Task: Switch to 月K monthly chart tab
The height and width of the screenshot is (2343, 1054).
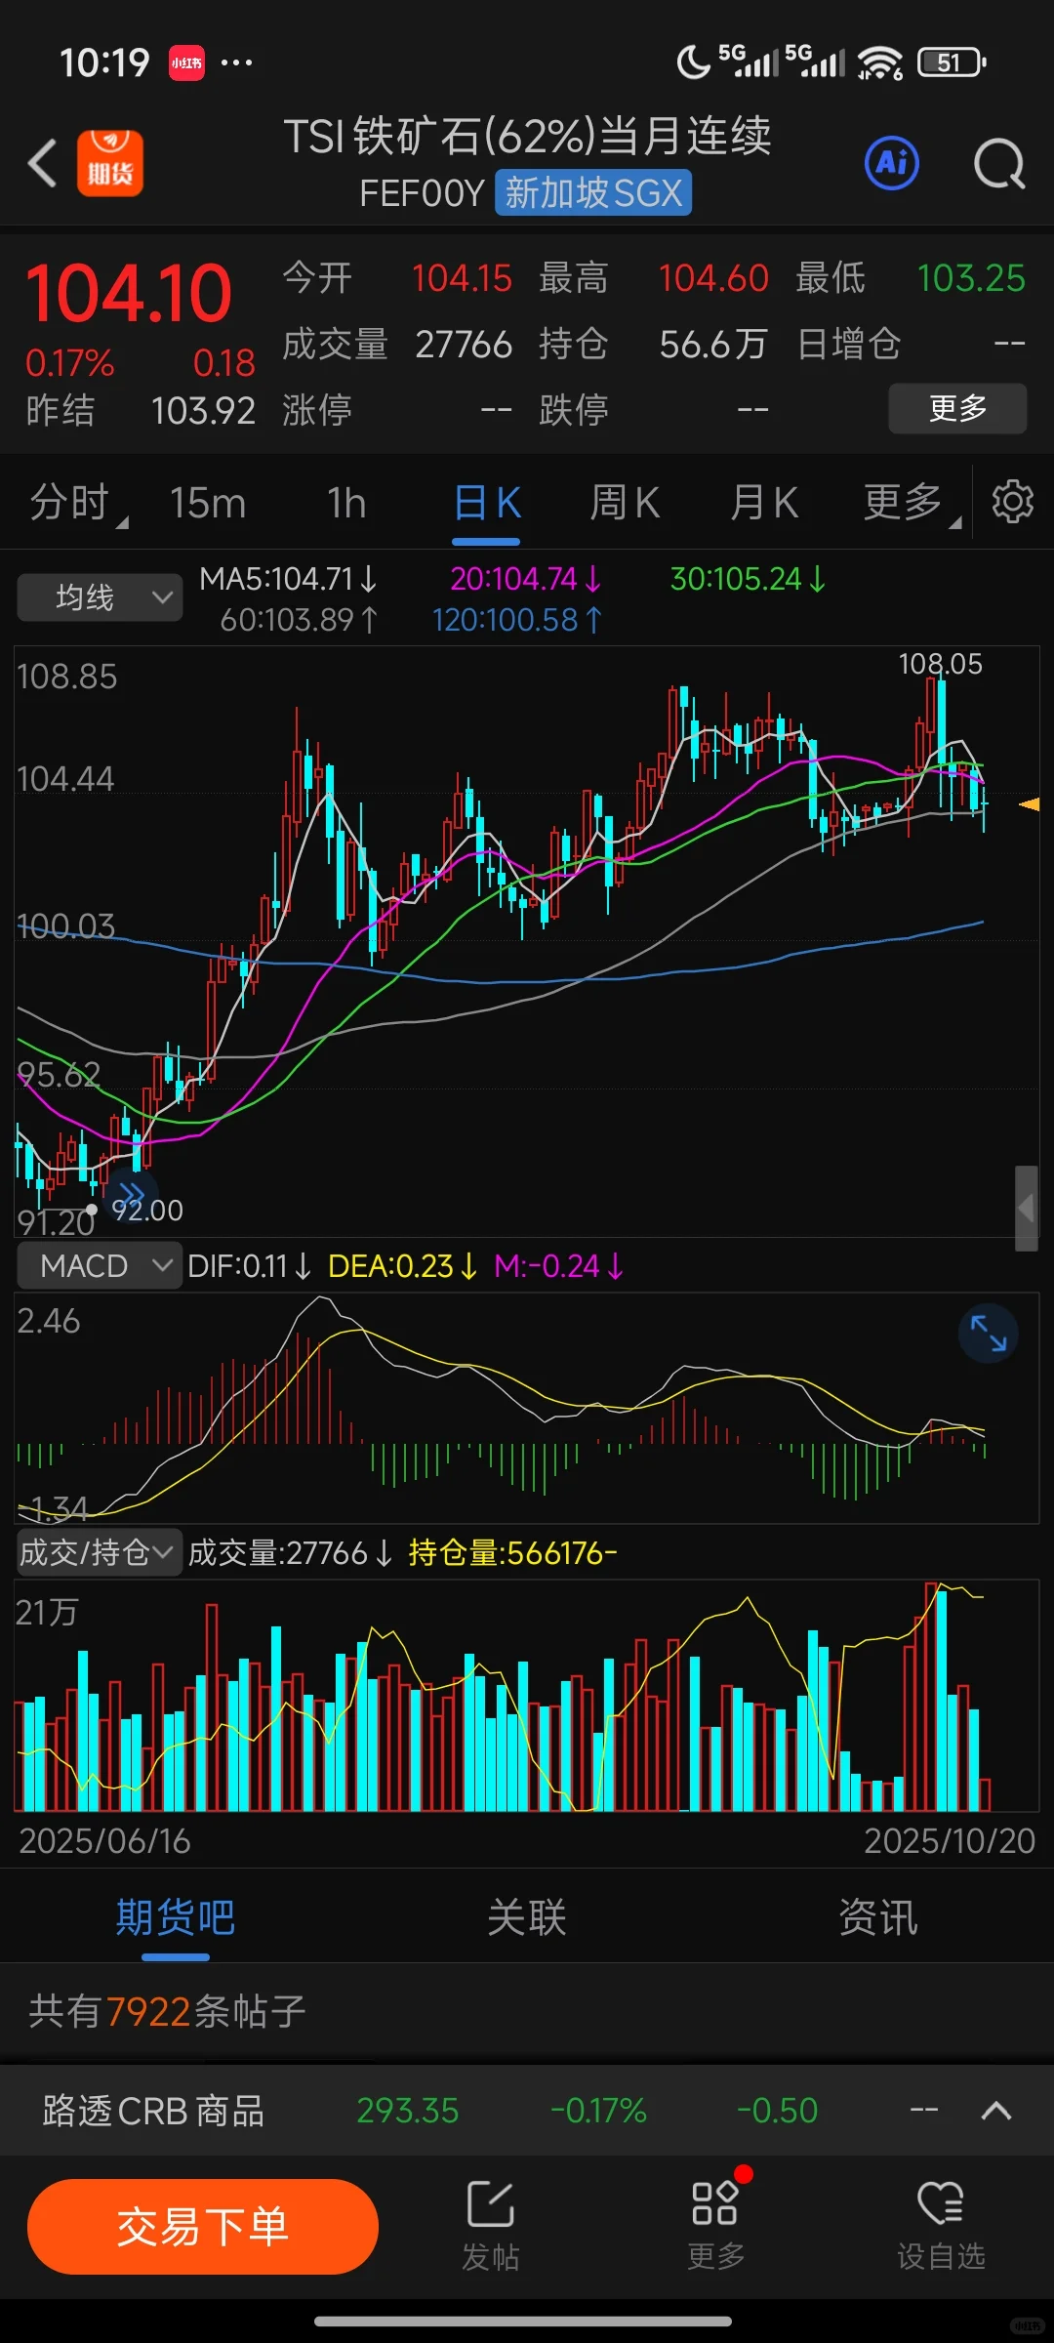Action: tap(764, 503)
